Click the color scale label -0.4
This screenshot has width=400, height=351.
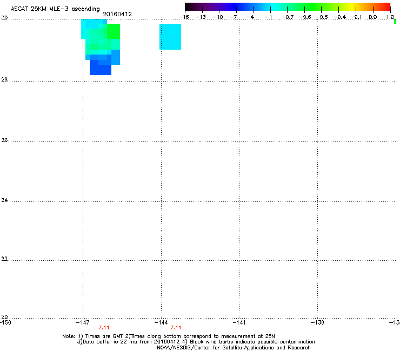pos(340,17)
